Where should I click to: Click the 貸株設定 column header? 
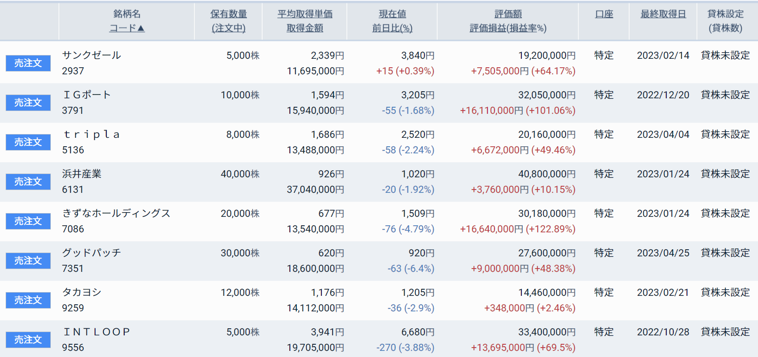(x=726, y=14)
